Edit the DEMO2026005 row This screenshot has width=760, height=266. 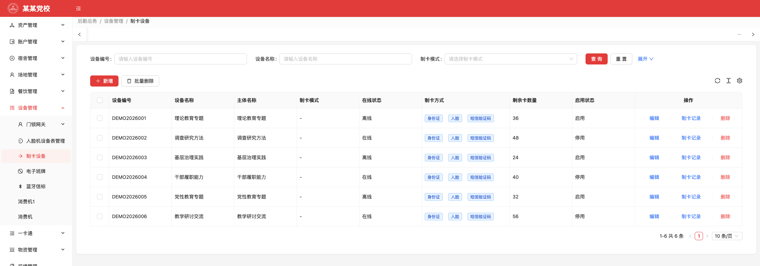(654, 197)
